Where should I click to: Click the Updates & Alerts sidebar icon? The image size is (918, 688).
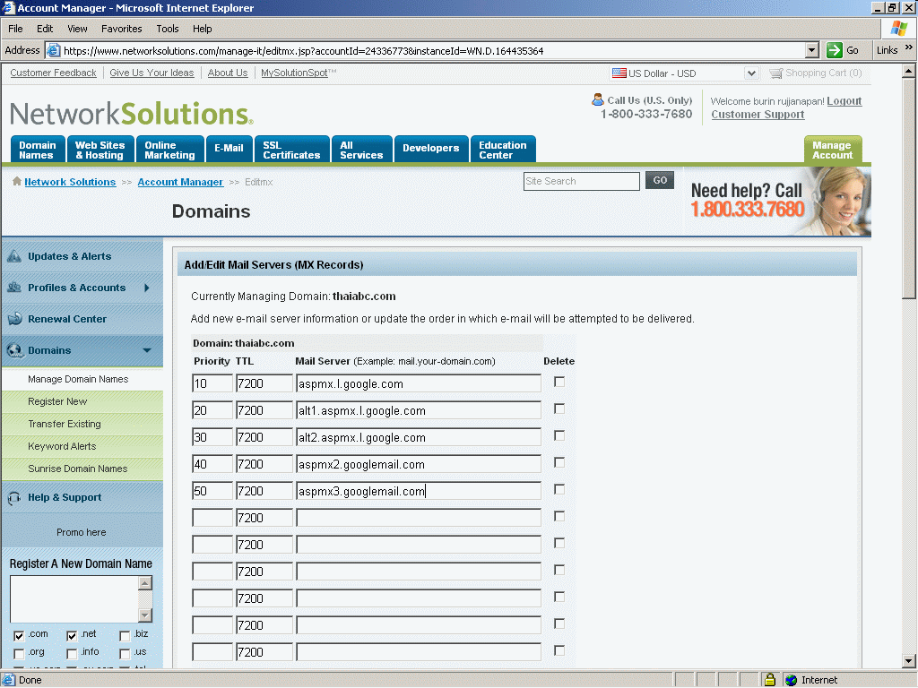click(x=14, y=256)
